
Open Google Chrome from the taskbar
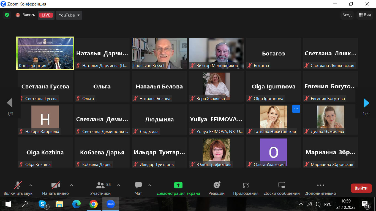94,204
